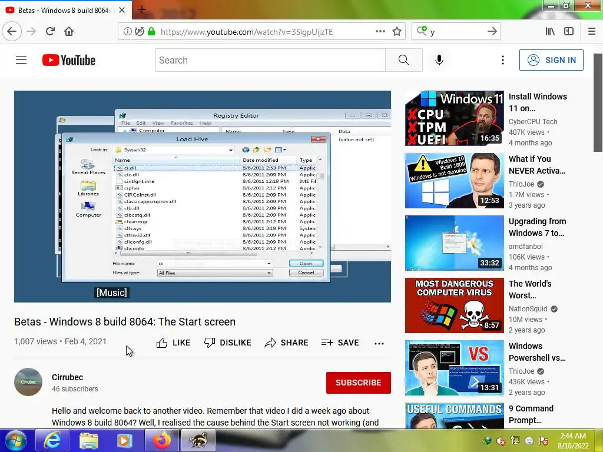Click the muted volume tray icon
603x452 pixels.
pos(501,440)
